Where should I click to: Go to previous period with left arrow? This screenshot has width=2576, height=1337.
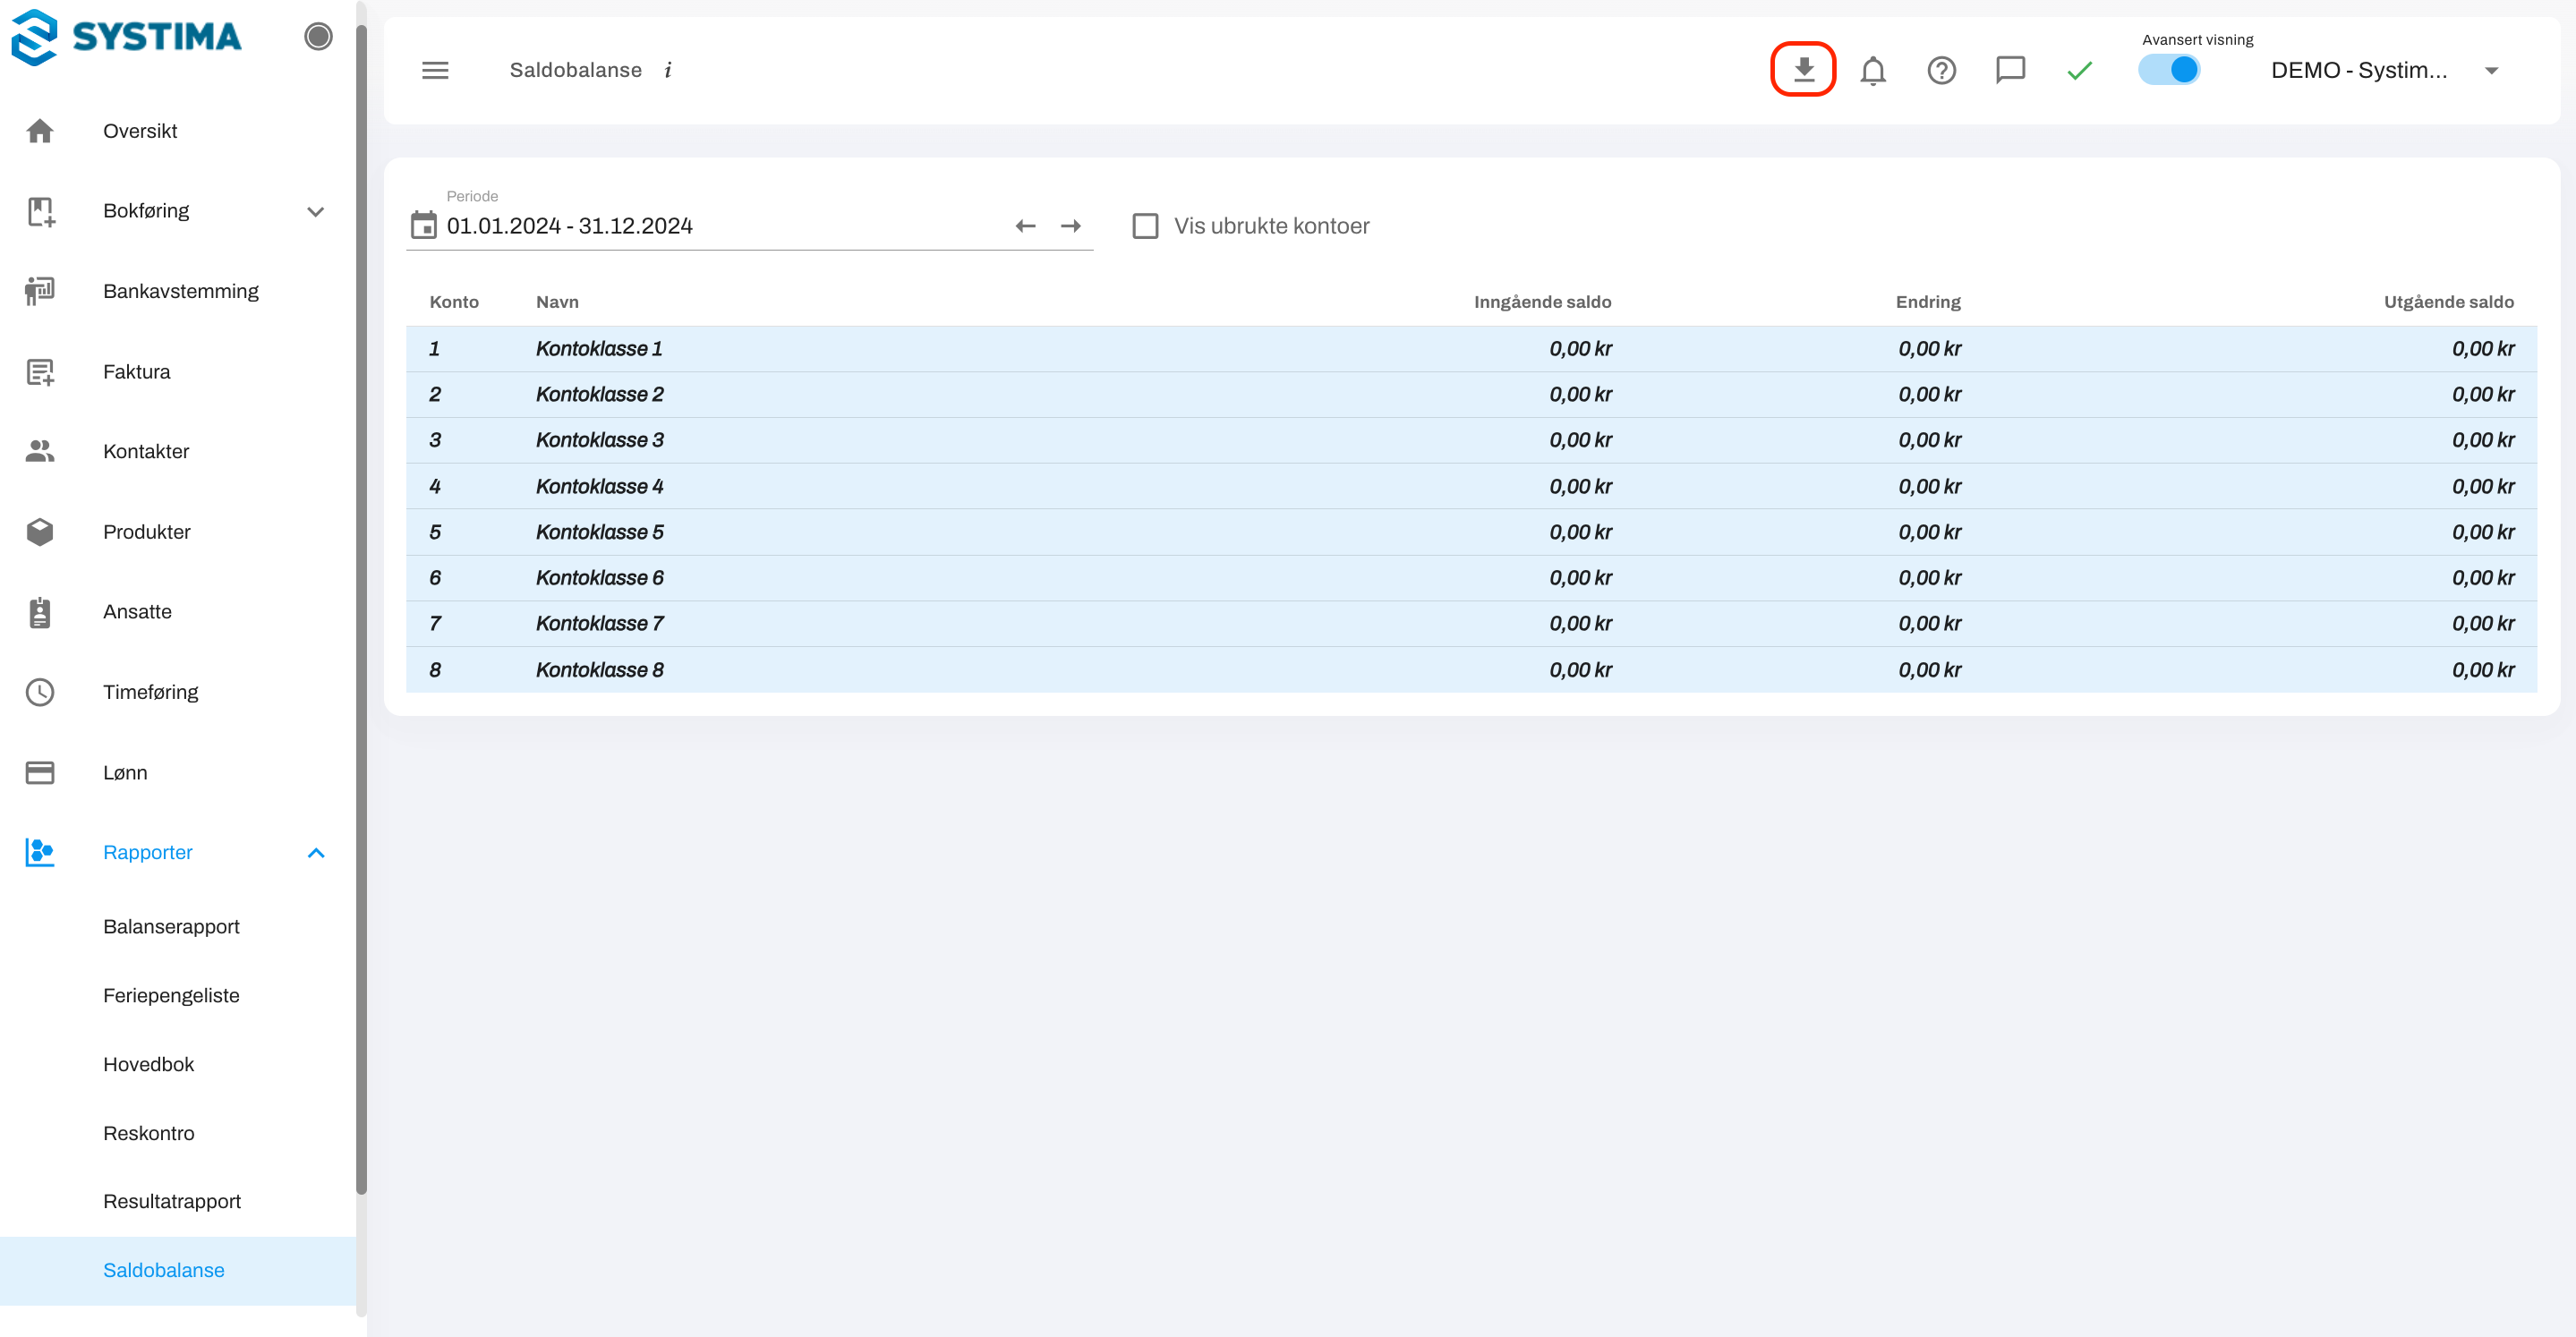(x=1025, y=226)
